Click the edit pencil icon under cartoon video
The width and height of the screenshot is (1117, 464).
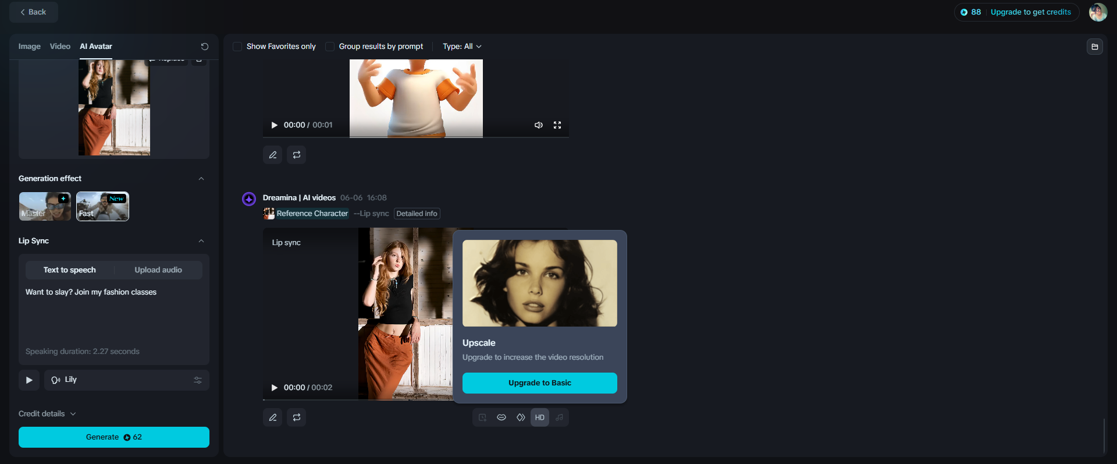pos(273,155)
